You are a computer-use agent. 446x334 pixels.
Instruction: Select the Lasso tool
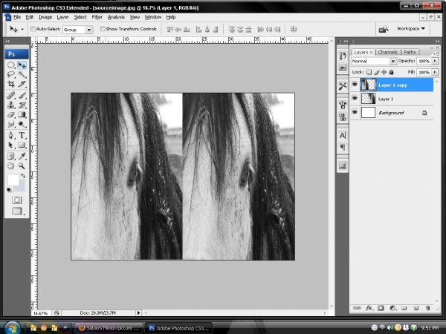(11, 75)
